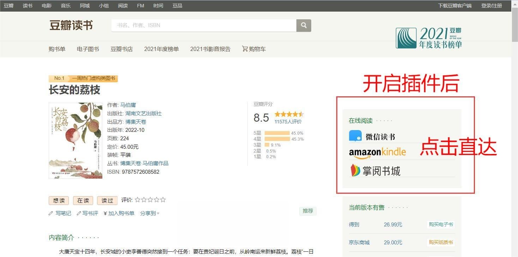This screenshot has height=257, width=518.
Task: Click the 长安的荔枝 book cover
Action: pos(76,141)
